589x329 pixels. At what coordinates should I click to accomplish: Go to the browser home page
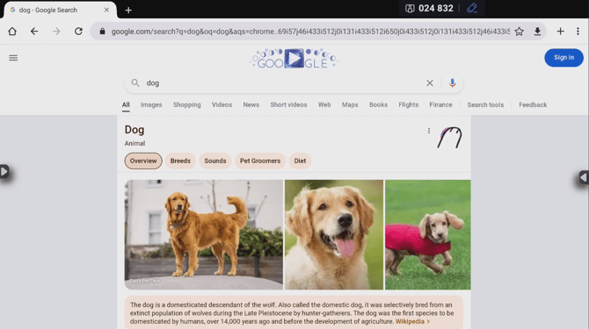coord(12,32)
